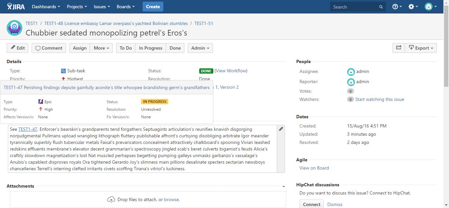The width and height of the screenshot is (449, 208).
Task: Click the share issue icon
Action: pos(398,48)
